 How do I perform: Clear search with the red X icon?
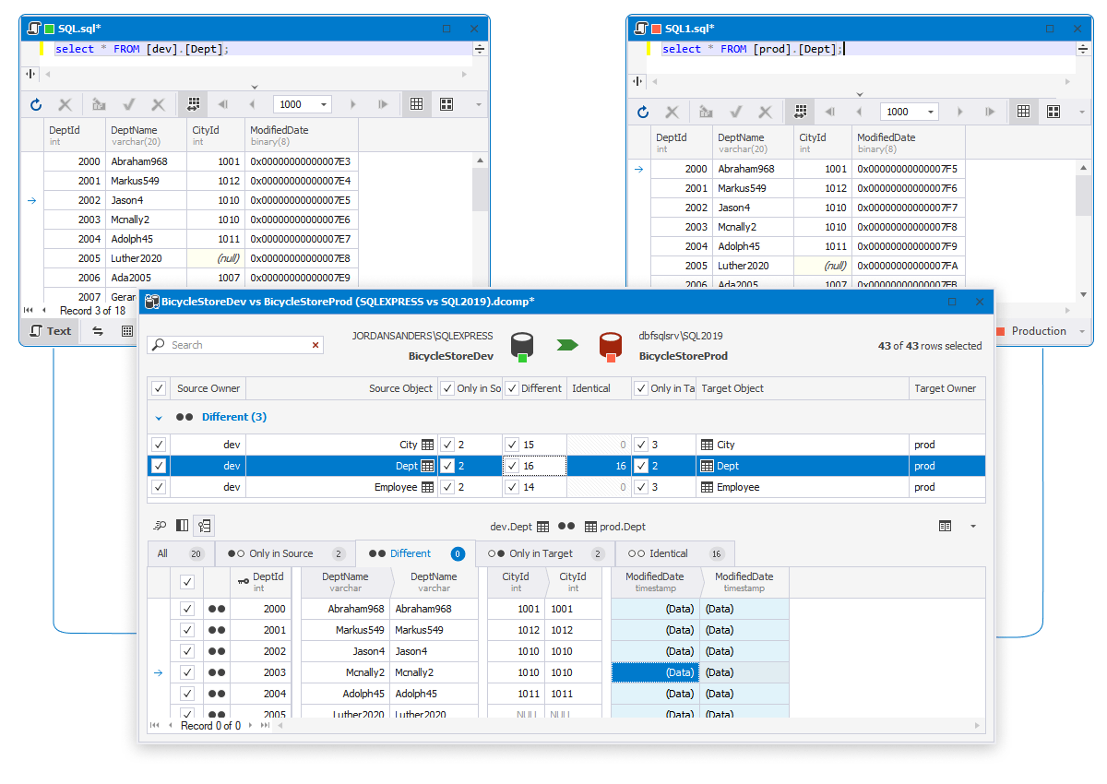[x=315, y=345]
